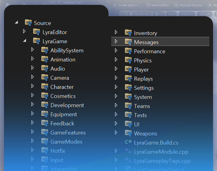Screen dimensions: 217x171
Task: Click the Feedback folder icon
Action: click(45, 123)
